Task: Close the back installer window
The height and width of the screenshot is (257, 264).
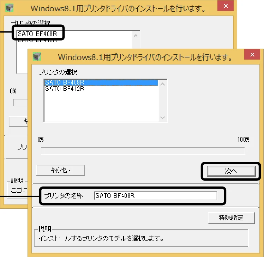Action: 226,6
